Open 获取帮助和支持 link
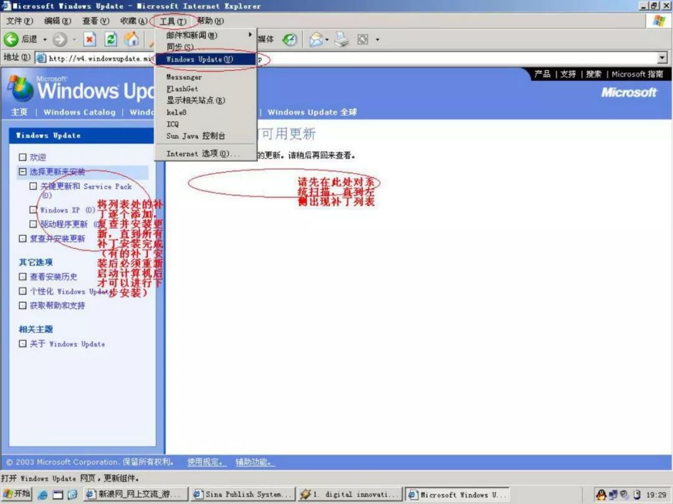 point(57,306)
